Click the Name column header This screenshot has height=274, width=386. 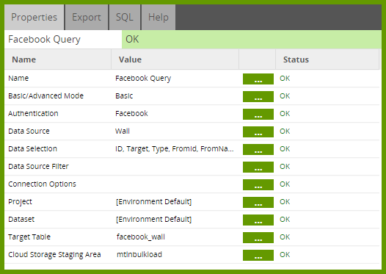pos(58,60)
